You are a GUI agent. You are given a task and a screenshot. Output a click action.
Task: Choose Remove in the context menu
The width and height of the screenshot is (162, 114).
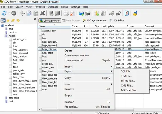tap(86, 89)
